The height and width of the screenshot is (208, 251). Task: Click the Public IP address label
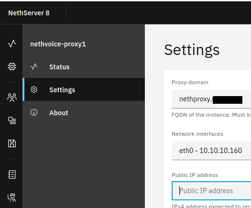point(195,175)
